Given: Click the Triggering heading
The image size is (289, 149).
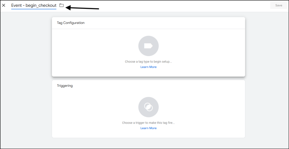Looking at the screenshot, I should coord(65,86).
